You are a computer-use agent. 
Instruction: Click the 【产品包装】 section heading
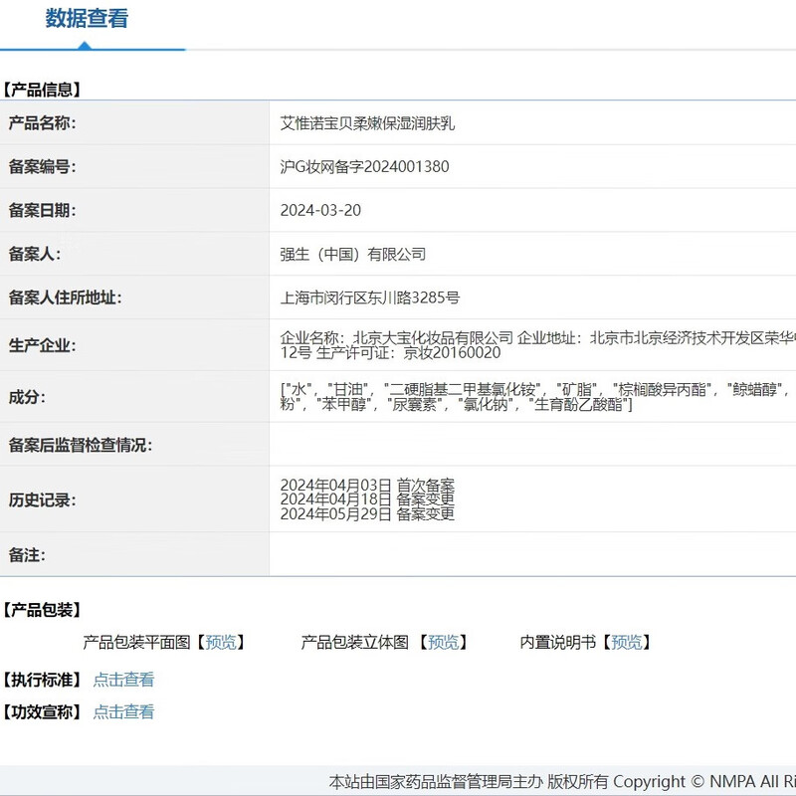point(42,610)
